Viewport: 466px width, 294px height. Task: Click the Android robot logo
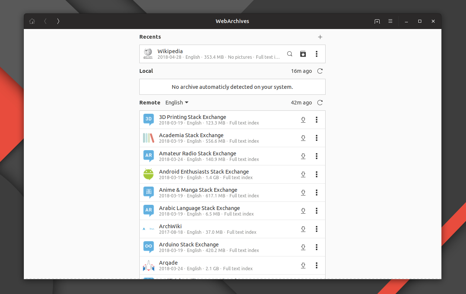tap(149, 174)
